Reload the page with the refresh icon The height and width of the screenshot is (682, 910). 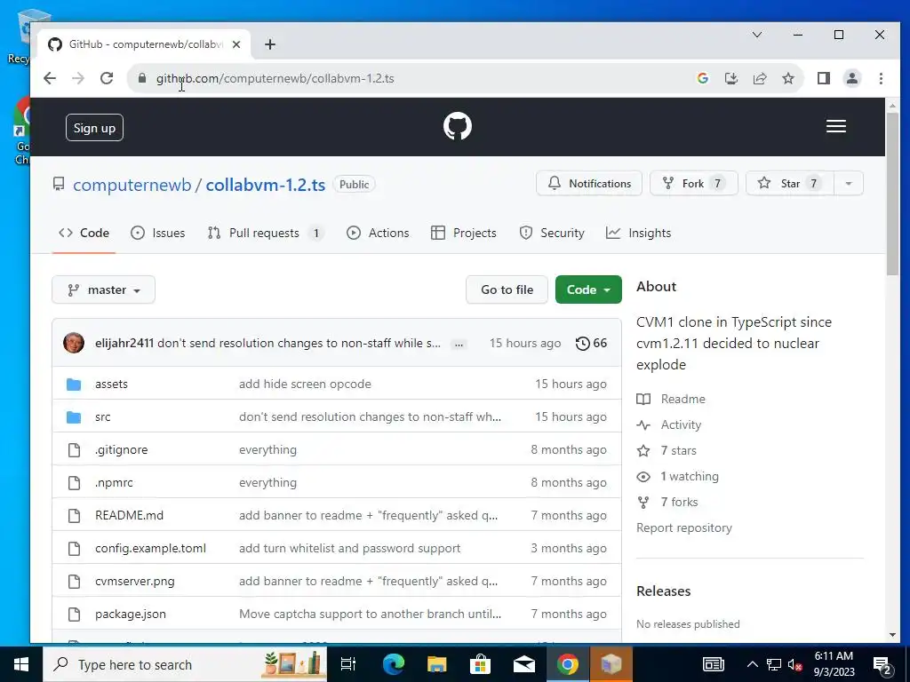[107, 78]
